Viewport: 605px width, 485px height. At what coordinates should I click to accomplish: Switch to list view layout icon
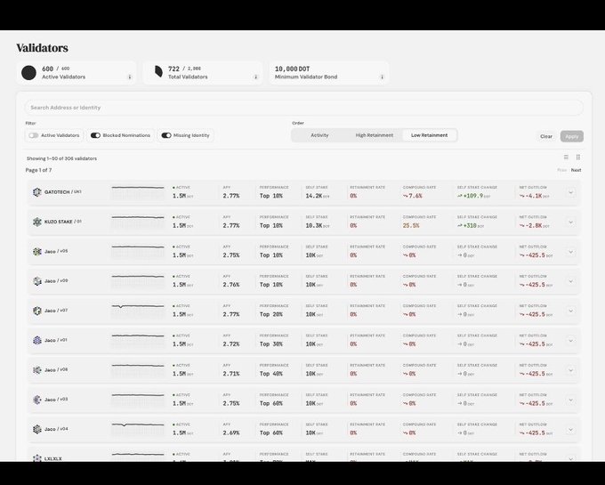point(566,157)
